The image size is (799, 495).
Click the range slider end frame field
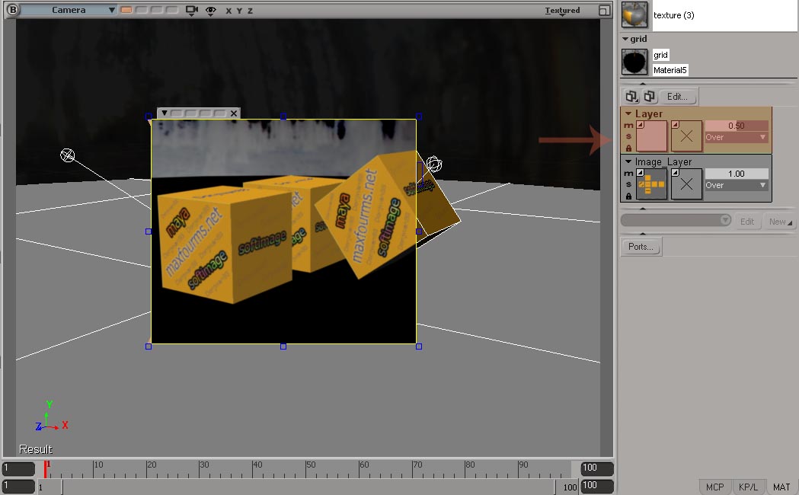pyautogui.click(x=596, y=486)
